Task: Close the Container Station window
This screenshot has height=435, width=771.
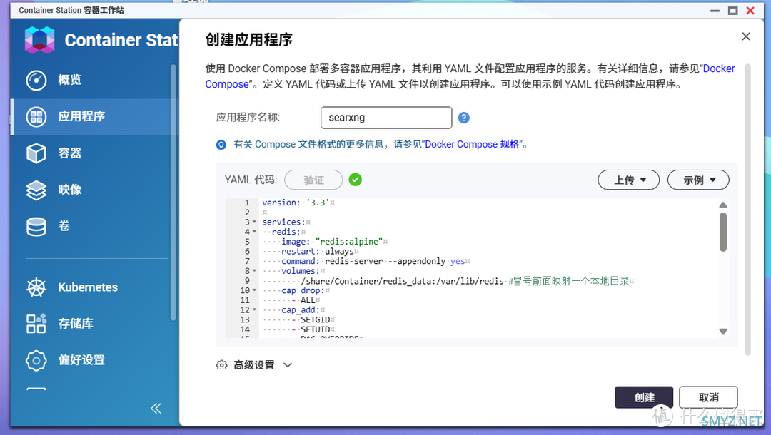Action: 750,10
